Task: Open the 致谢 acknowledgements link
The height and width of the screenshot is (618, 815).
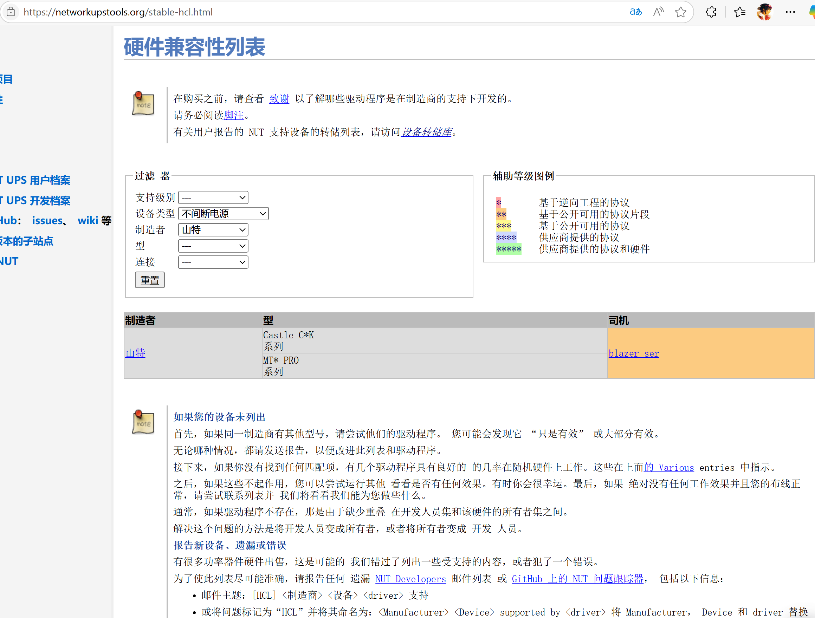Action: pos(279,99)
